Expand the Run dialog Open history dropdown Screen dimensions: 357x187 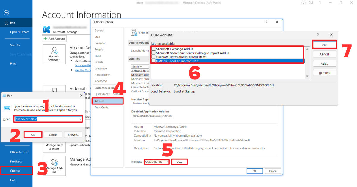(x=80, y=119)
